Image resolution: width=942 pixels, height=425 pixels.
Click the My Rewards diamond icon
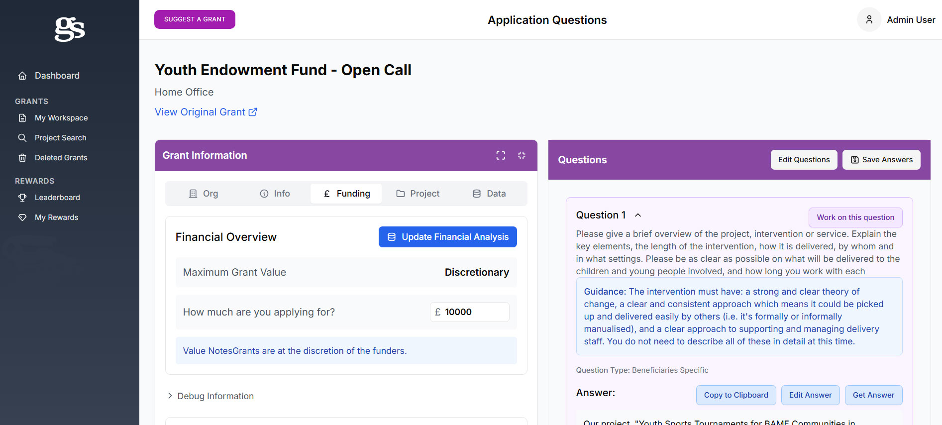pyautogui.click(x=22, y=217)
